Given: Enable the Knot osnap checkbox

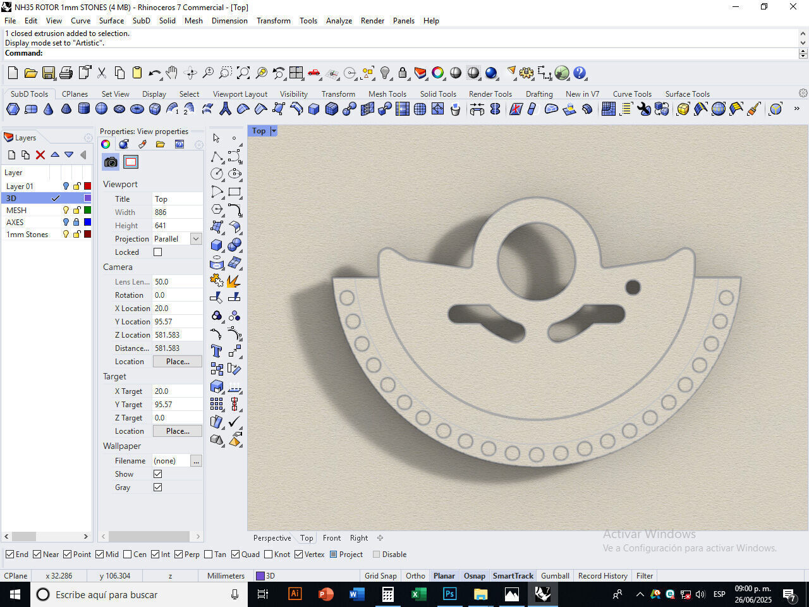Looking at the screenshot, I should click(269, 555).
